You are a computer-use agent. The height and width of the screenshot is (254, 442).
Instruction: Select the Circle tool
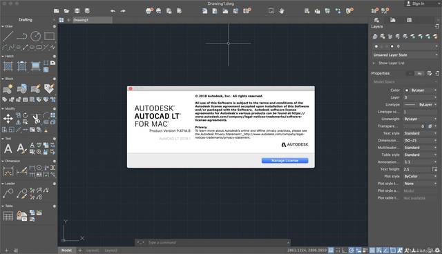[35, 36]
